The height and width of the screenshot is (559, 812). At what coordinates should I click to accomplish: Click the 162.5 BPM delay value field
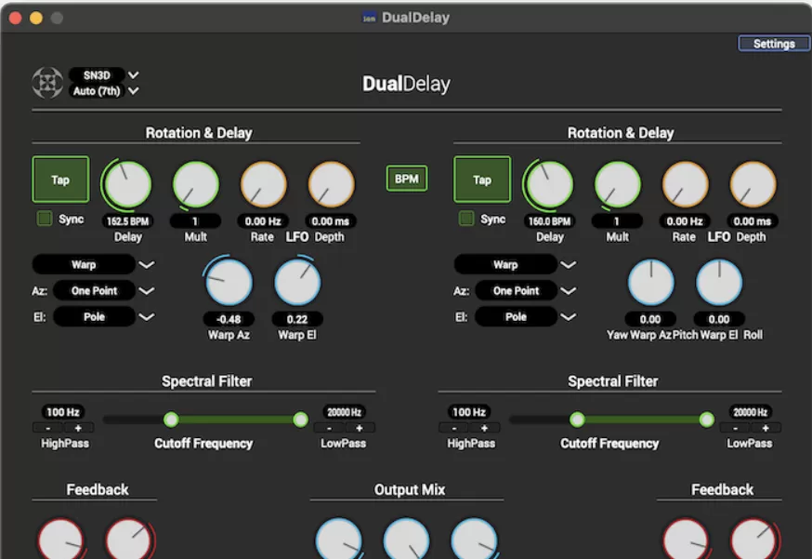point(127,221)
